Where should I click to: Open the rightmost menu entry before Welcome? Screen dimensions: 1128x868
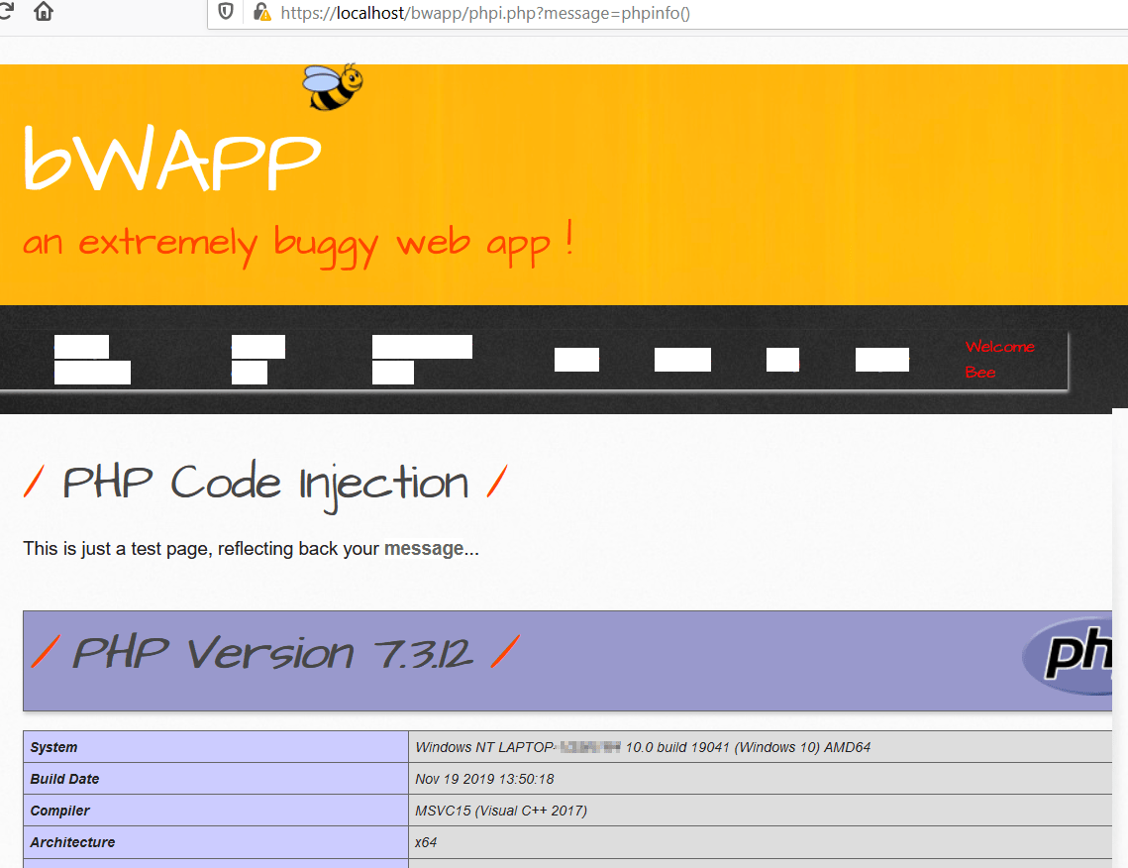point(881,359)
